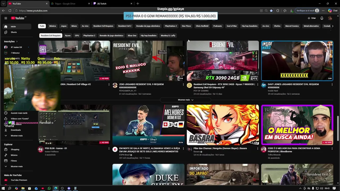Open the Filmes explore section
The image size is (340, 191).
pyautogui.click(x=17, y=161)
